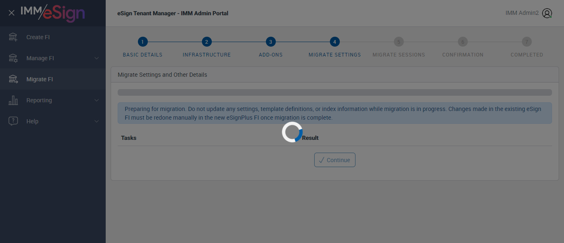Click the Result column header
The height and width of the screenshot is (243, 564).
pos(310,138)
